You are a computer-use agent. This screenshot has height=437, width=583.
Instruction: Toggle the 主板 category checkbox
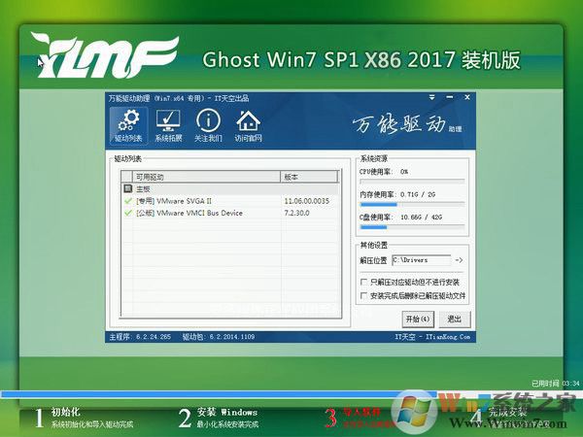[128, 188]
